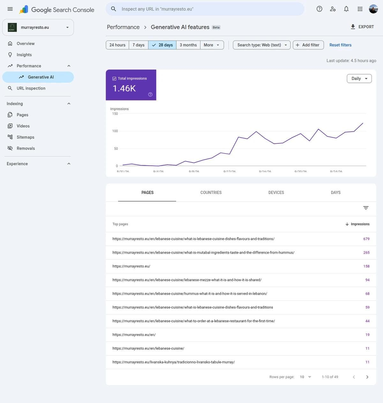
Task: Click the Performance trend icon in sidebar
Action: (10, 66)
